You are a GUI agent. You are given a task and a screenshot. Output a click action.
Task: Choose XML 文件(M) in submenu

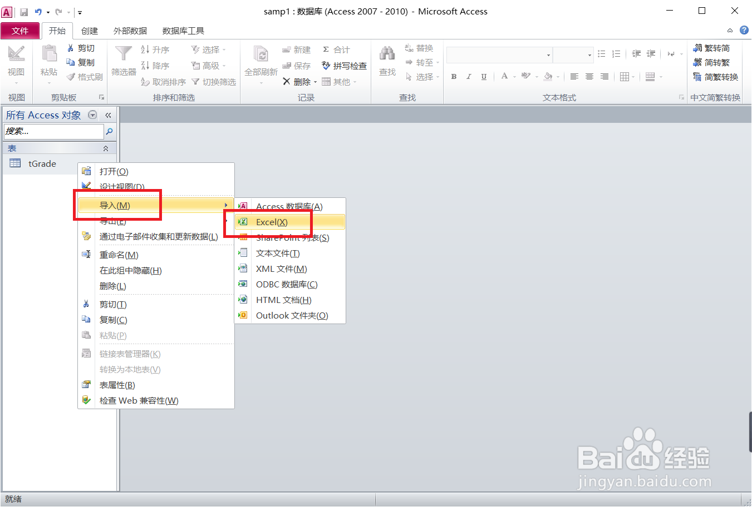coord(290,269)
